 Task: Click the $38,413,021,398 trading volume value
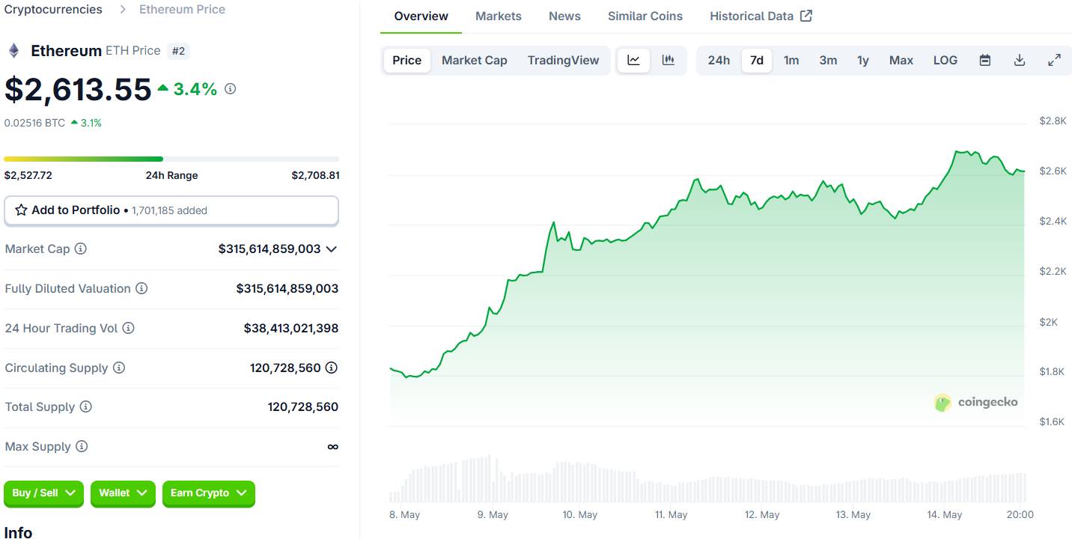tap(291, 328)
